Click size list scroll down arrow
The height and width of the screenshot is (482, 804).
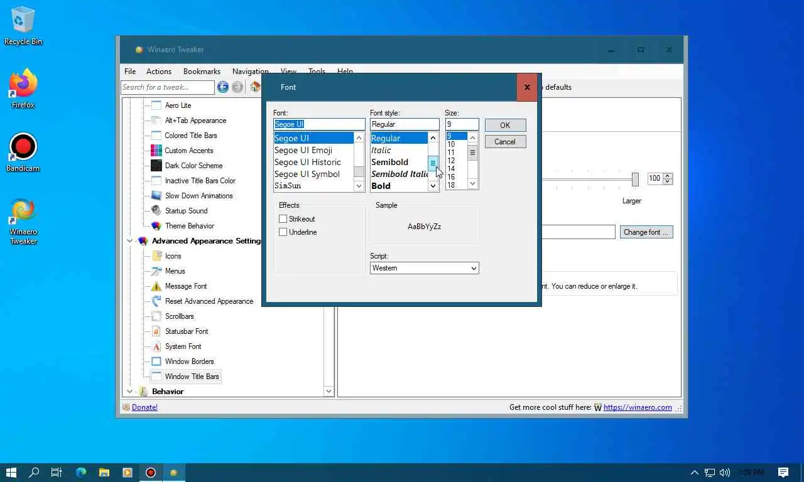point(473,184)
